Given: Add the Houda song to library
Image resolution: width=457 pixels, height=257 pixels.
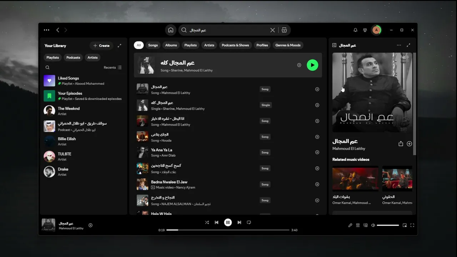Looking at the screenshot, I should tap(317, 137).
